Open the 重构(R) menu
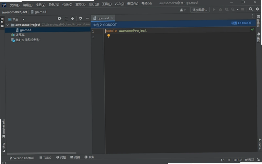262x164 pixels. 80,4
